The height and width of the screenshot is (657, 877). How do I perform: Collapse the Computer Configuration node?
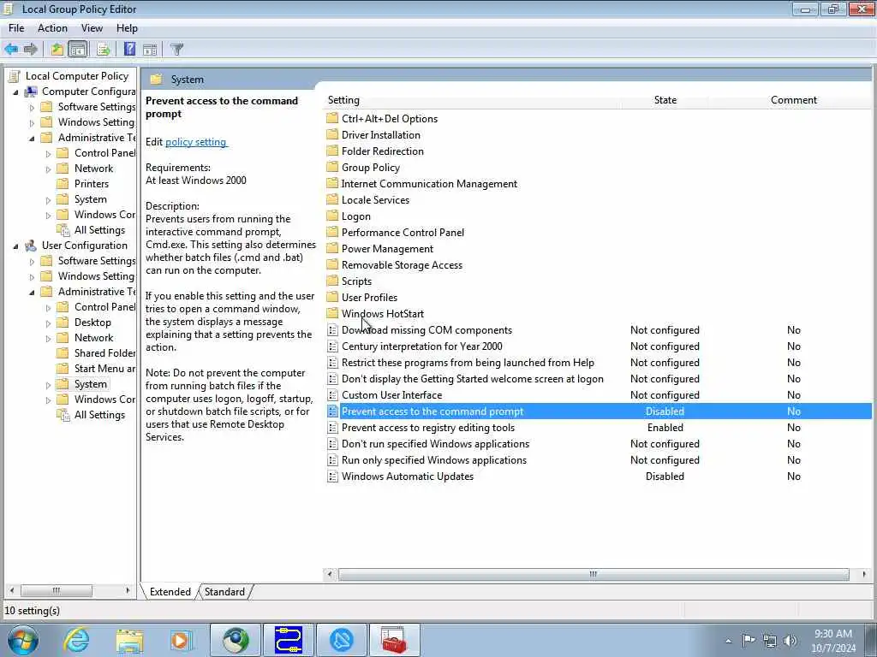(15, 92)
